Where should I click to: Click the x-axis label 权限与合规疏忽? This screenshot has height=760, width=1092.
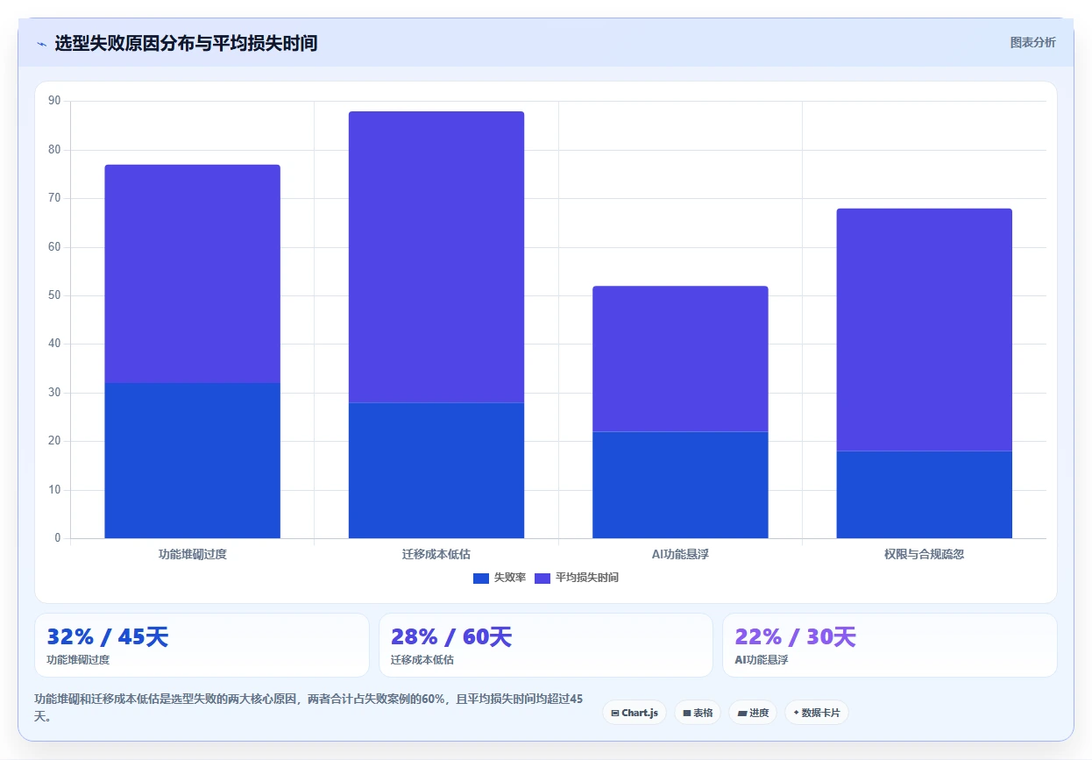coord(924,554)
